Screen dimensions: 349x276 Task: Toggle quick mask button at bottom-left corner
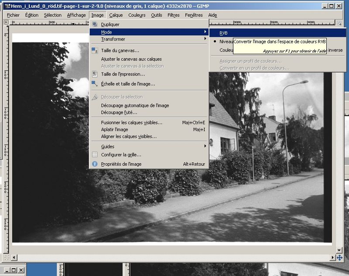[x=7, y=258]
